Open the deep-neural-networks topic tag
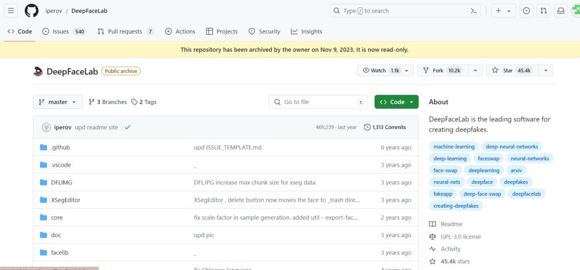Viewport: 580px width, 270px height. pyautogui.click(x=512, y=146)
